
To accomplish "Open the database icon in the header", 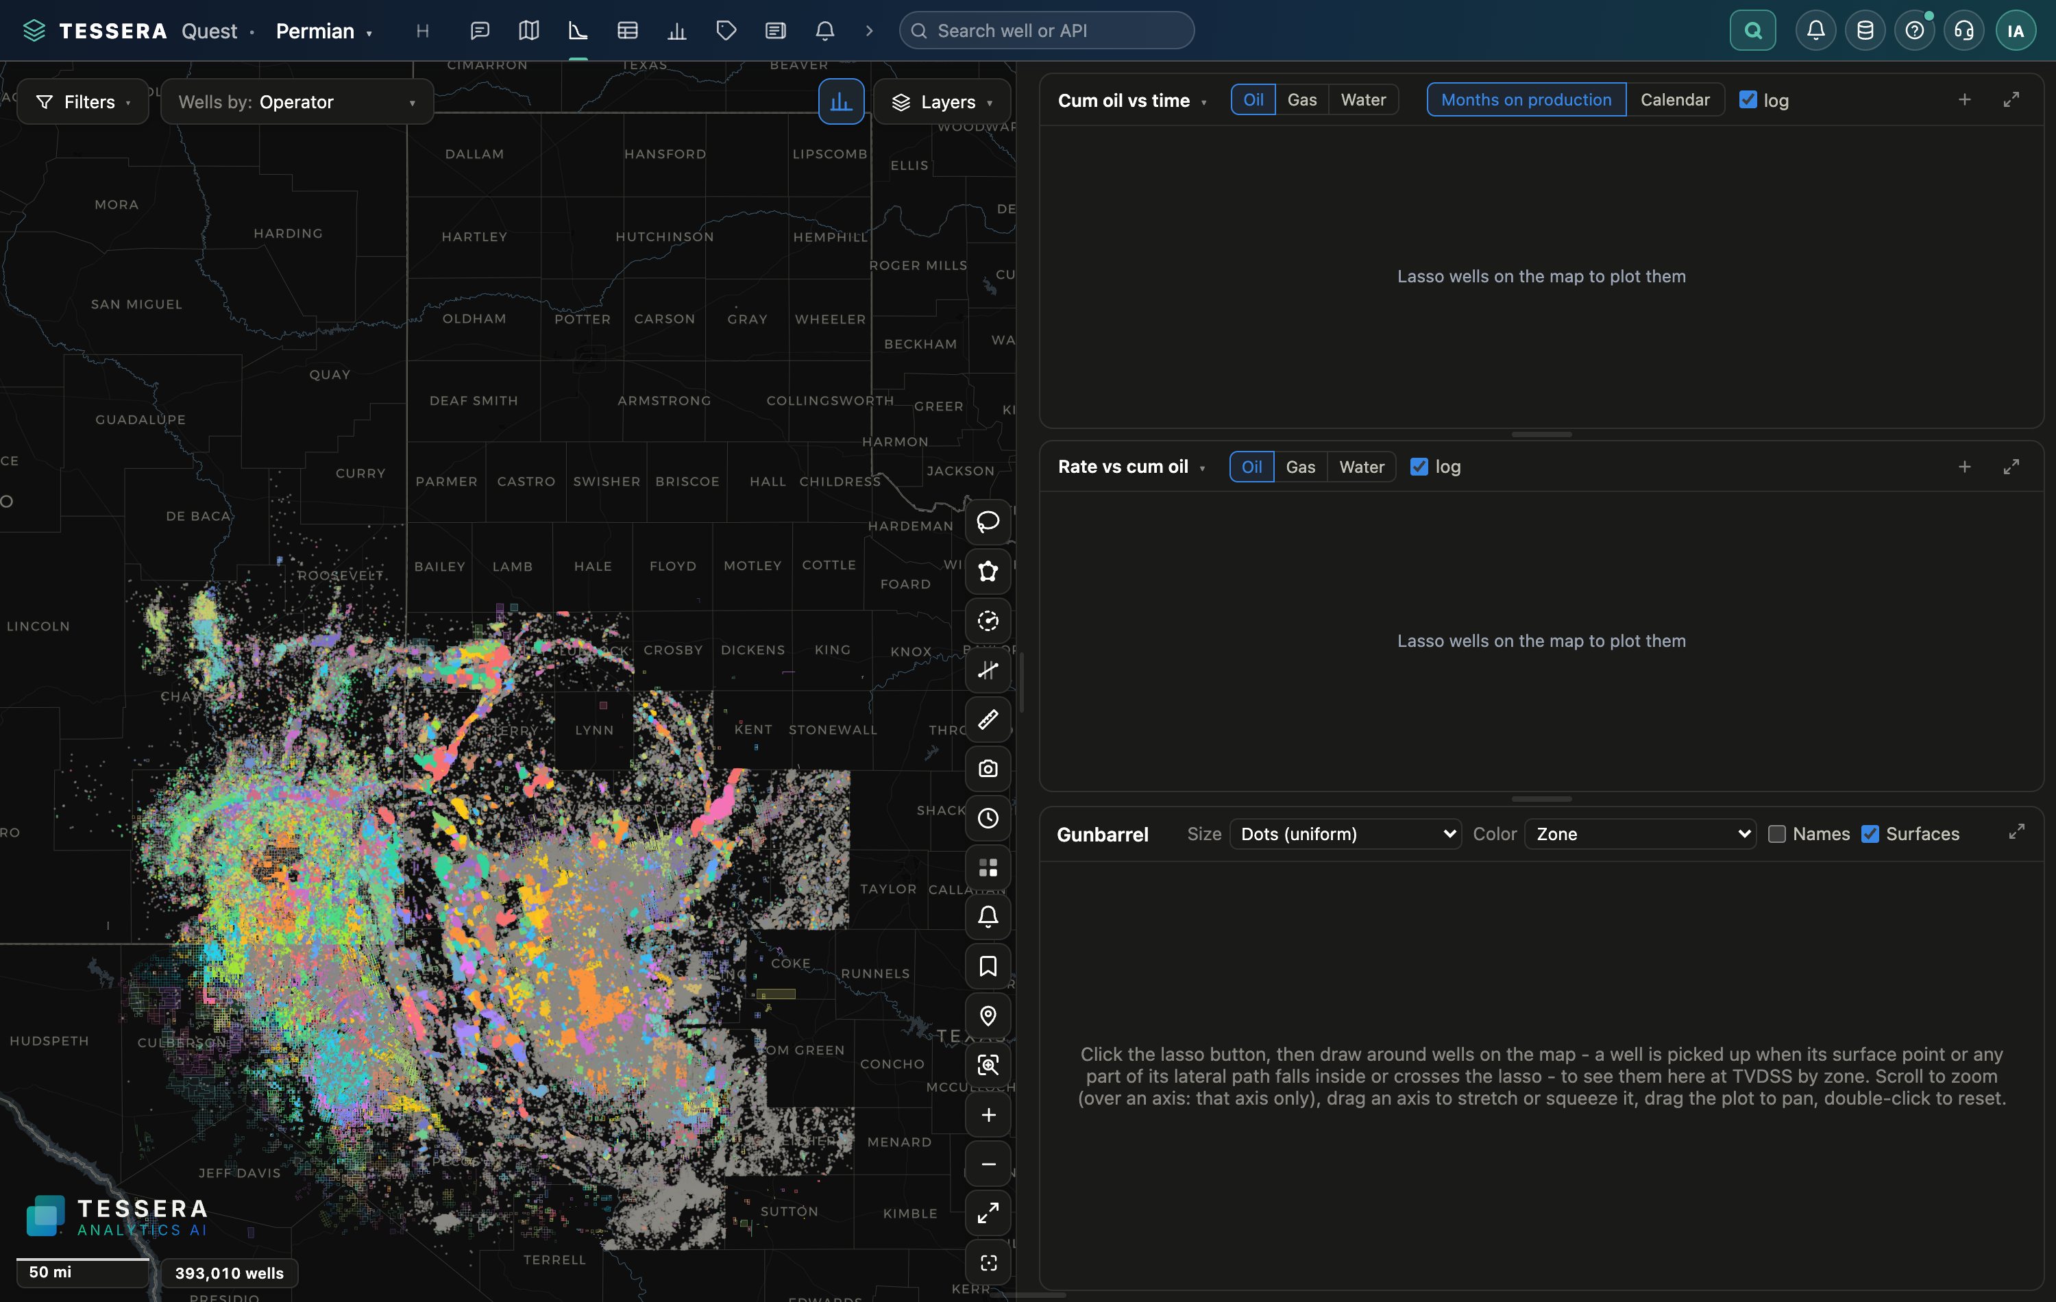I will click(1865, 31).
